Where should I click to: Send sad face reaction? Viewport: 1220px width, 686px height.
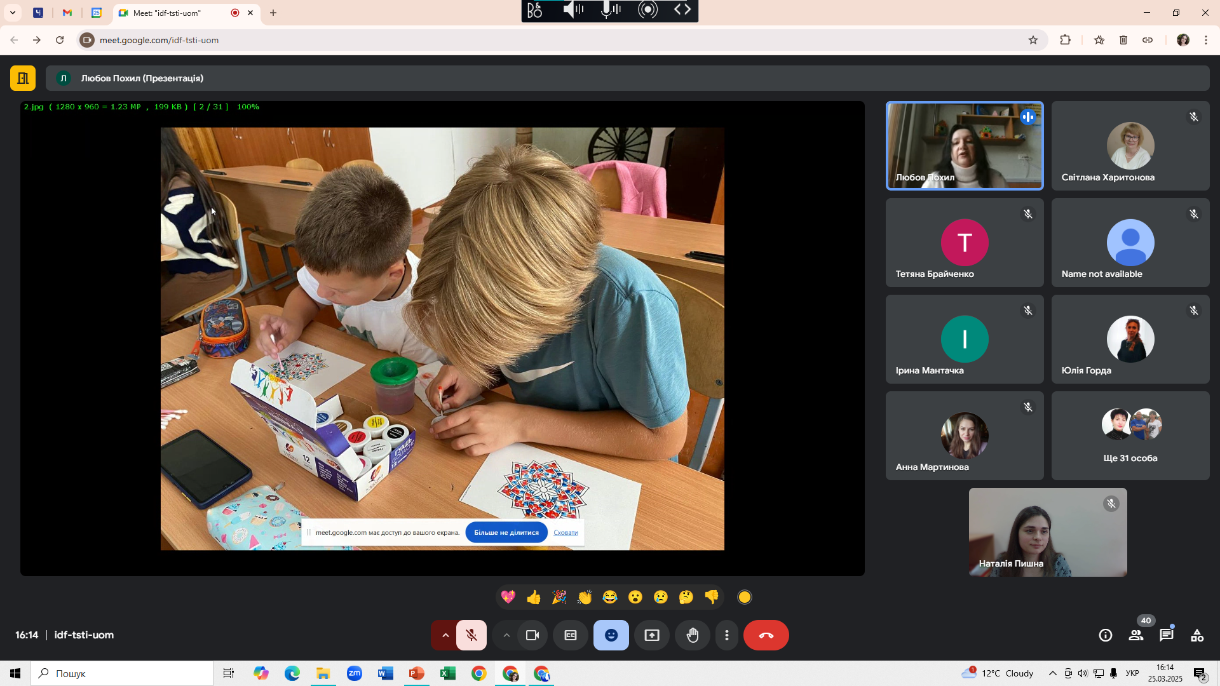click(x=661, y=597)
